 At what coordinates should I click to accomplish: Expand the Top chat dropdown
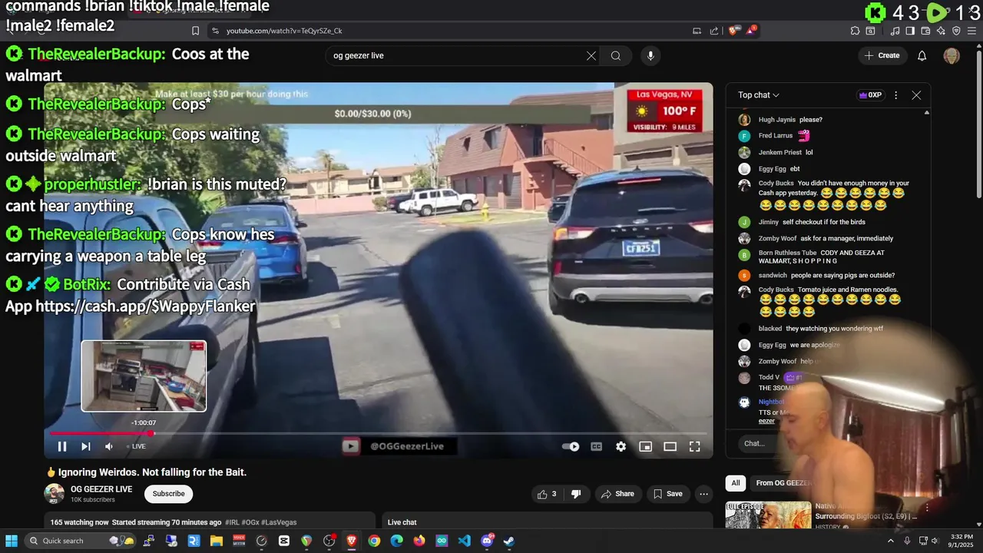[759, 95]
